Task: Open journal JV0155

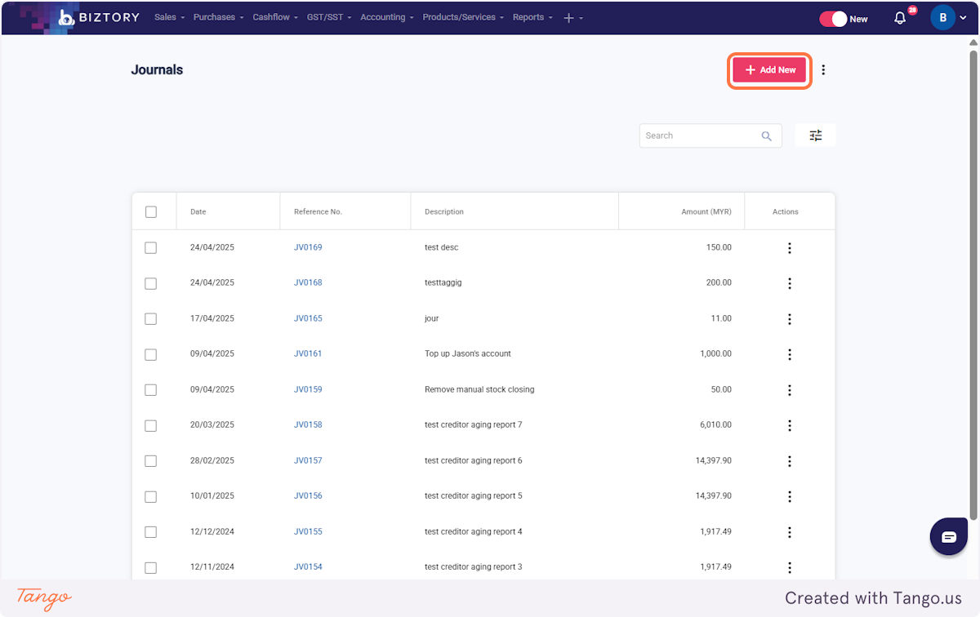Action: click(x=308, y=531)
